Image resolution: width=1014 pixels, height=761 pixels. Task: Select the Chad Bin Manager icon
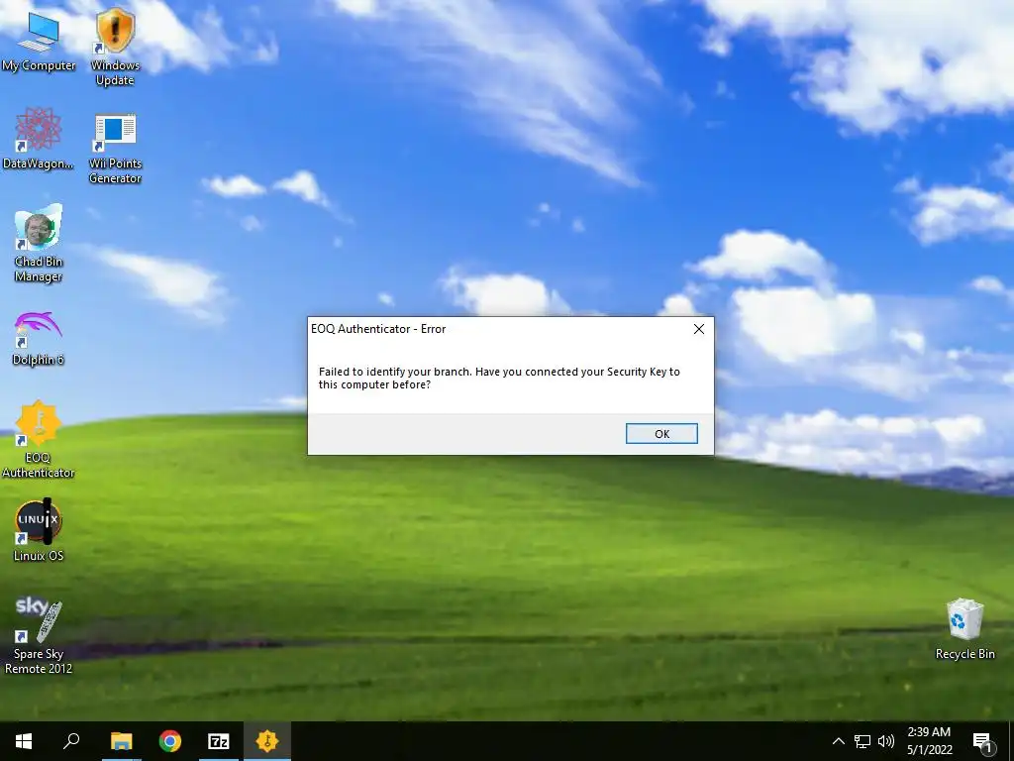point(39,244)
